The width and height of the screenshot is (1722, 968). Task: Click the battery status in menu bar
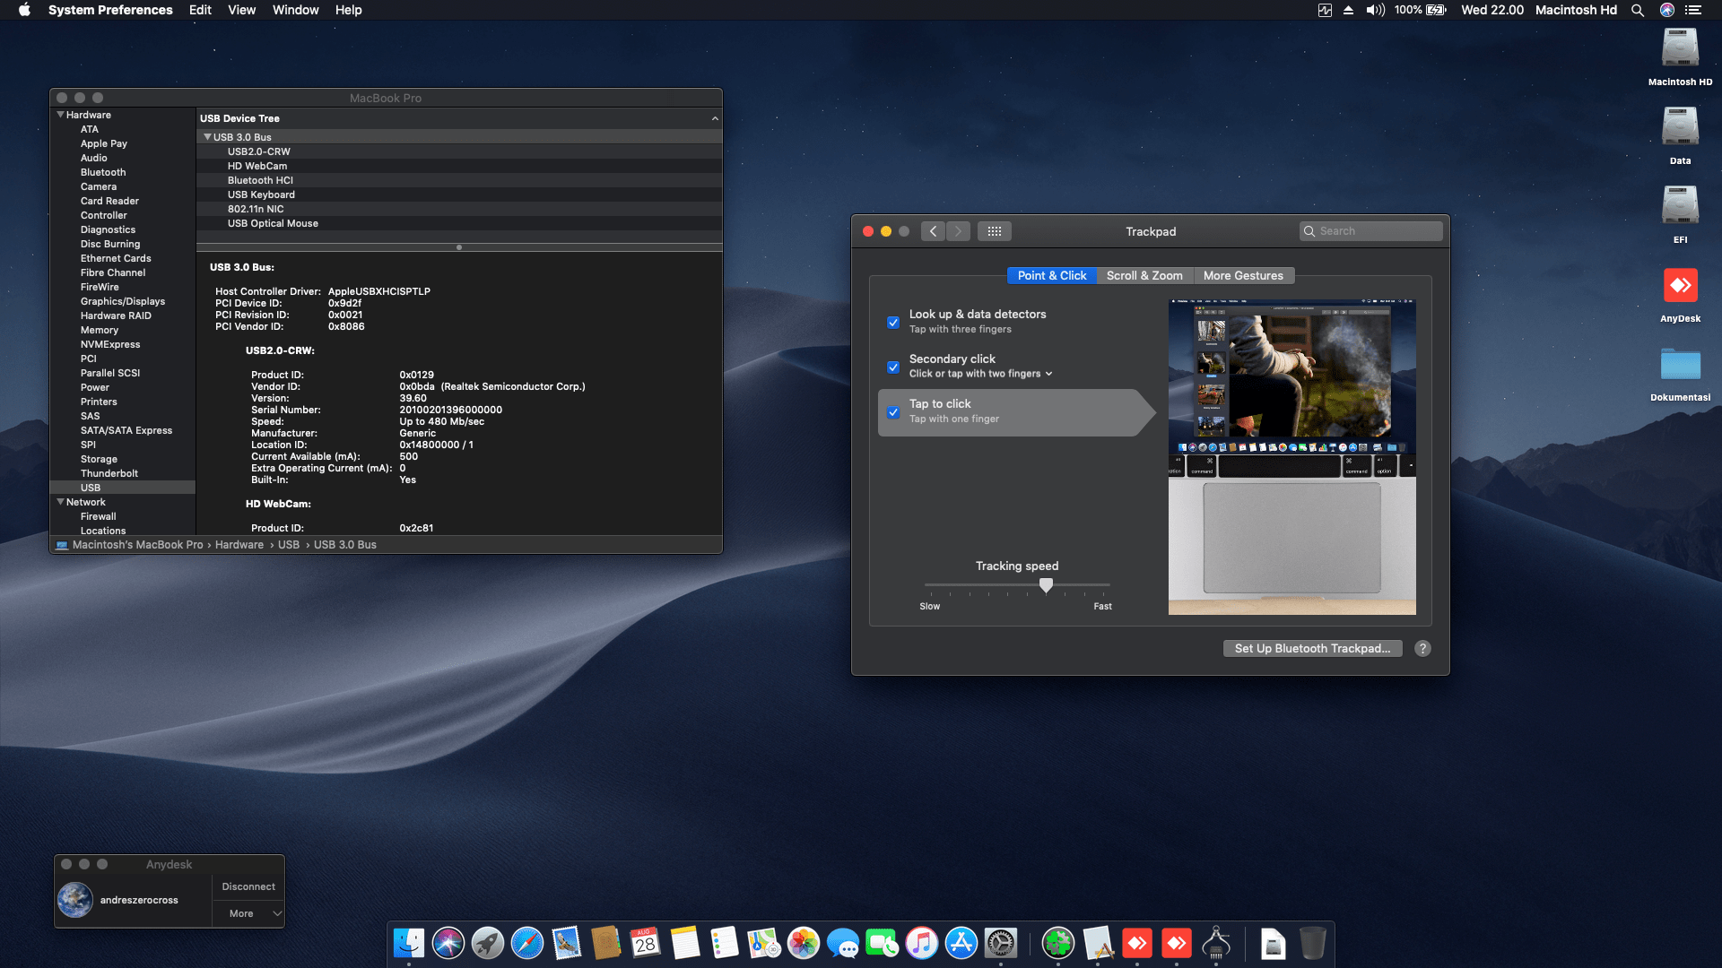(1421, 10)
